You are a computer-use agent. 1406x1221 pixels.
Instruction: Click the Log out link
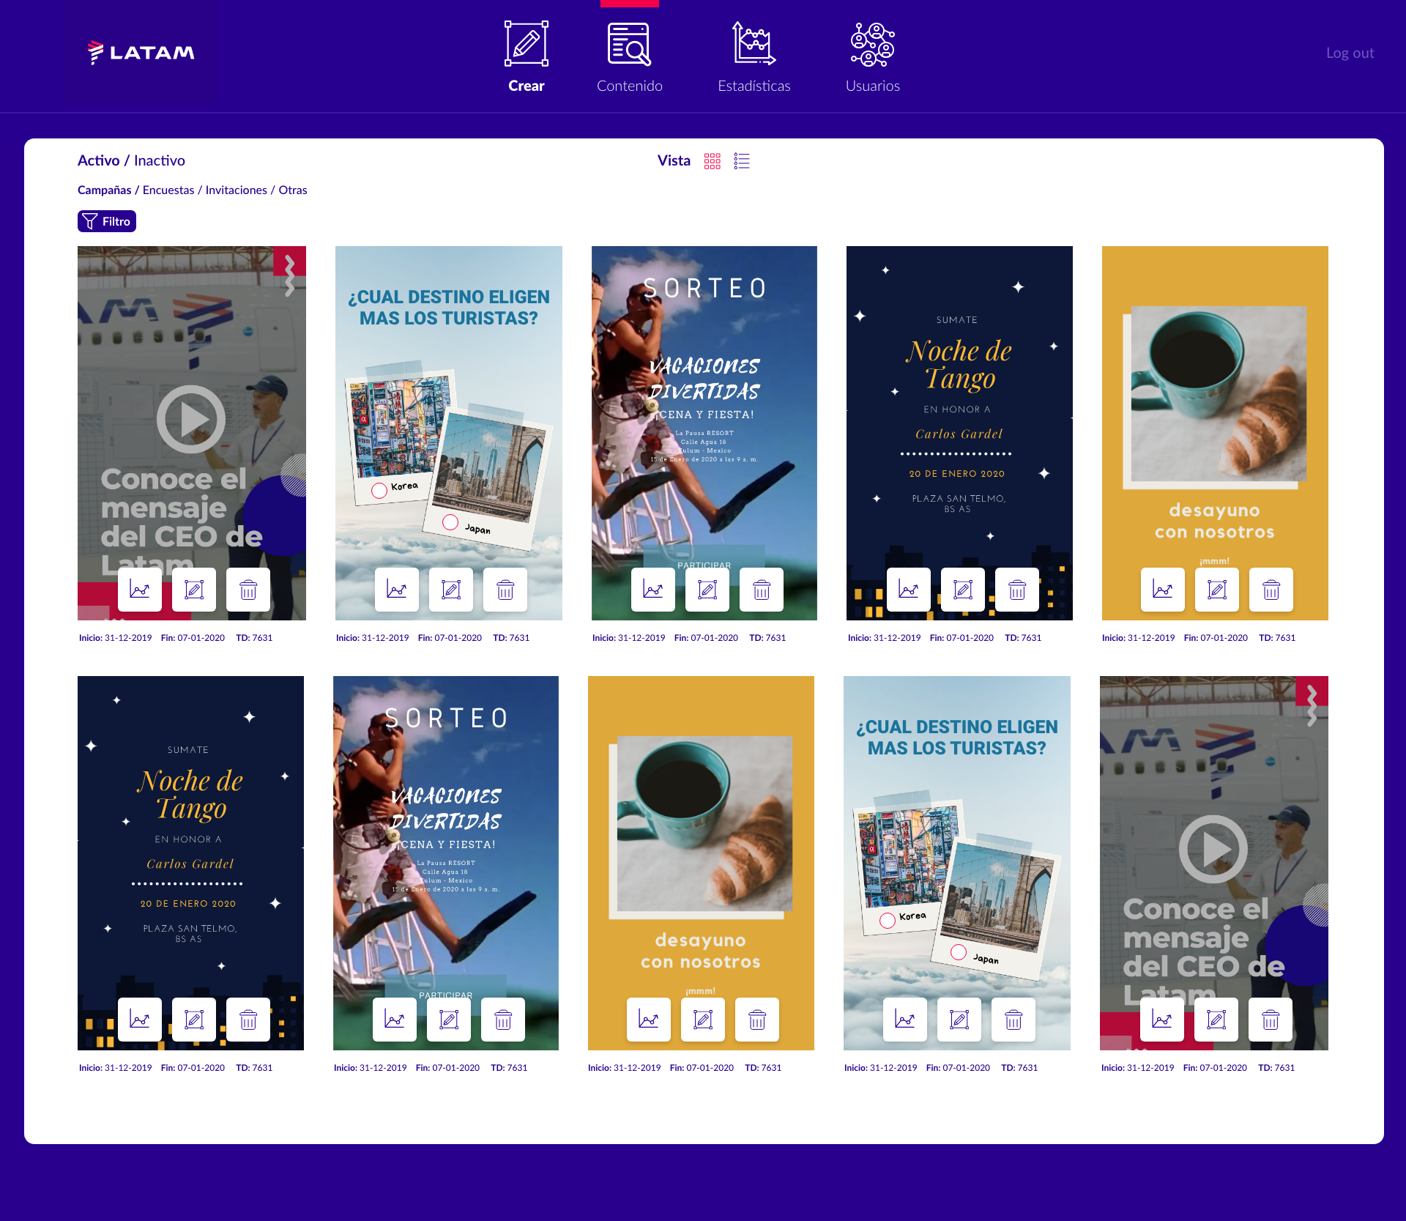1350,53
